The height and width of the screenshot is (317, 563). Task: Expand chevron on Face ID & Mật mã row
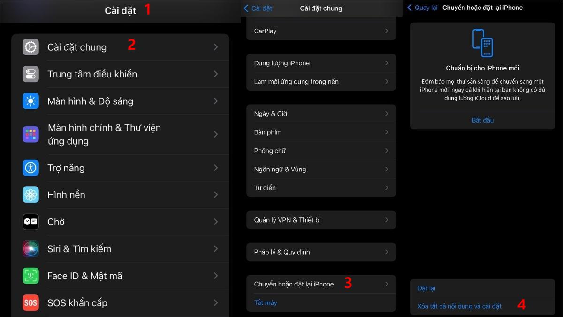tap(216, 276)
